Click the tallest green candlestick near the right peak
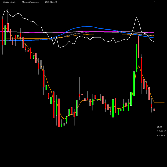The width and height of the screenshot is (167, 167). [136, 58]
